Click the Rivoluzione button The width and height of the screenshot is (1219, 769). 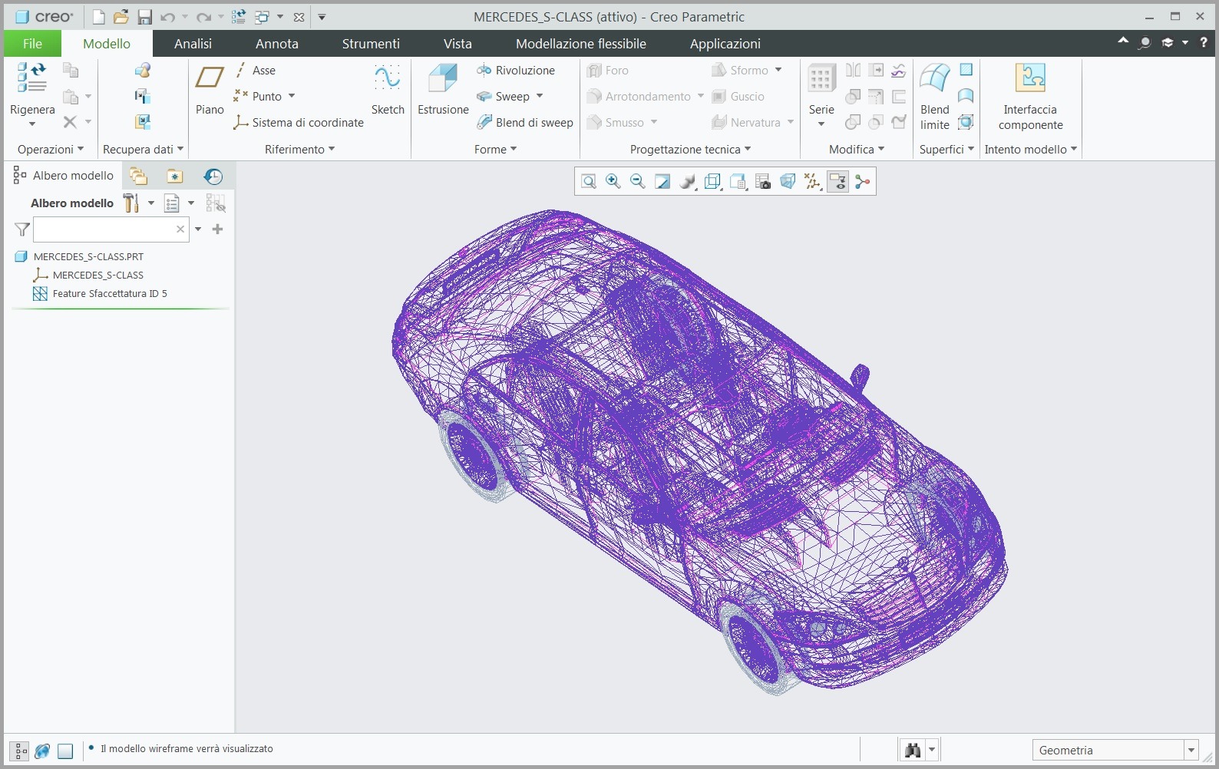[x=516, y=71]
